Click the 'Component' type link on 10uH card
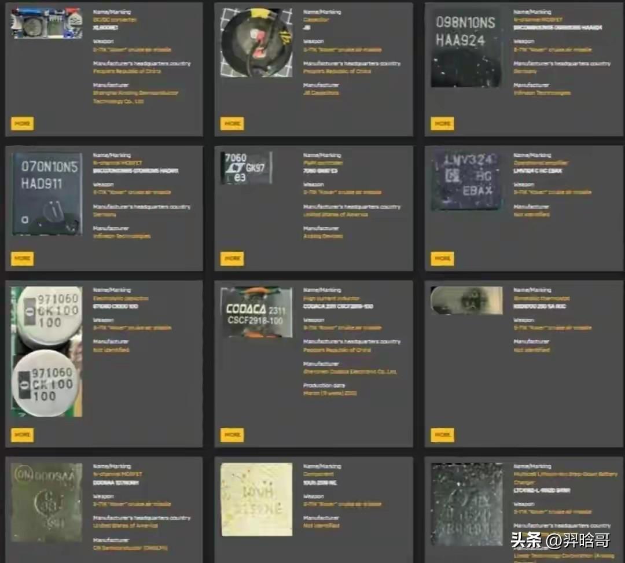The image size is (625, 563). 318,474
